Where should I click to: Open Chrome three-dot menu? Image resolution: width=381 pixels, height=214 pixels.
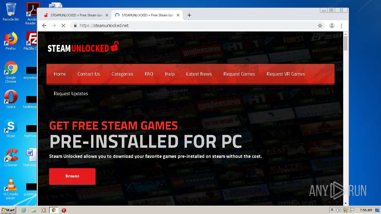tap(341, 26)
